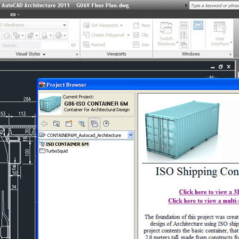Click the 'Container for Architectural Design' description
Screen dimensions: 239x239
click(97, 110)
